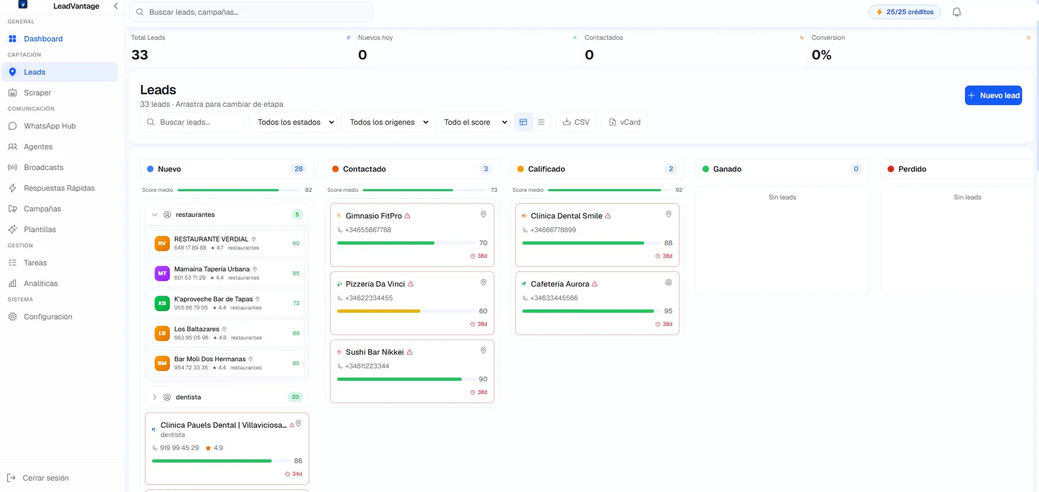Export leads as CSV
1039x492 pixels.
pos(576,122)
